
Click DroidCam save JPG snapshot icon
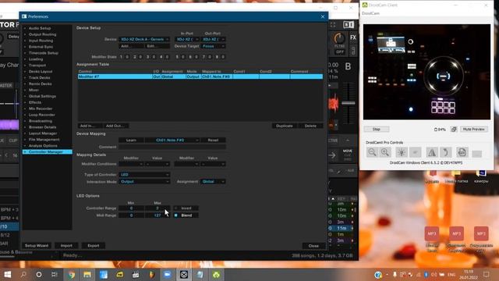[462, 152]
